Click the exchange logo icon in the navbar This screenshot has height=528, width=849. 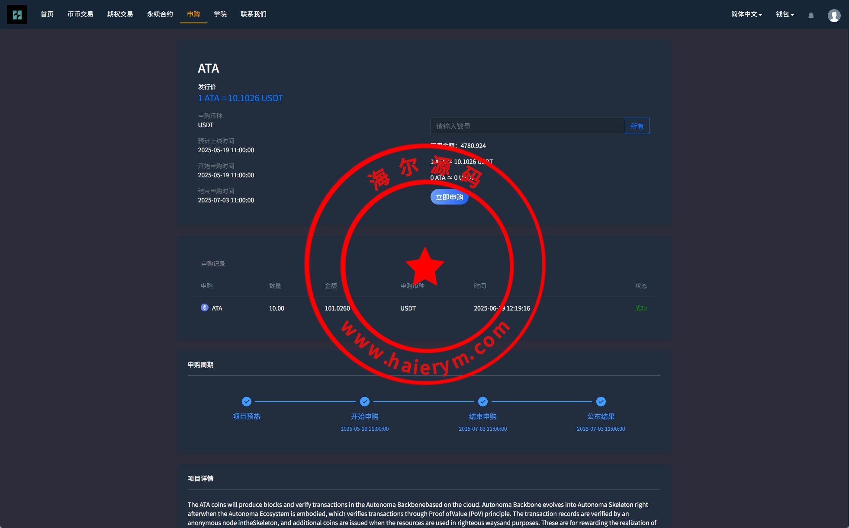[17, 15]
